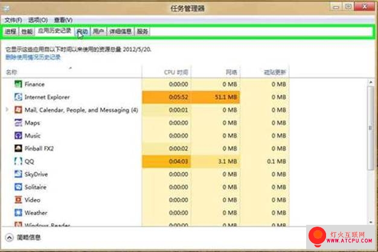Switch to the 性能 tab

pyautogui.click(x=27, y=31)
